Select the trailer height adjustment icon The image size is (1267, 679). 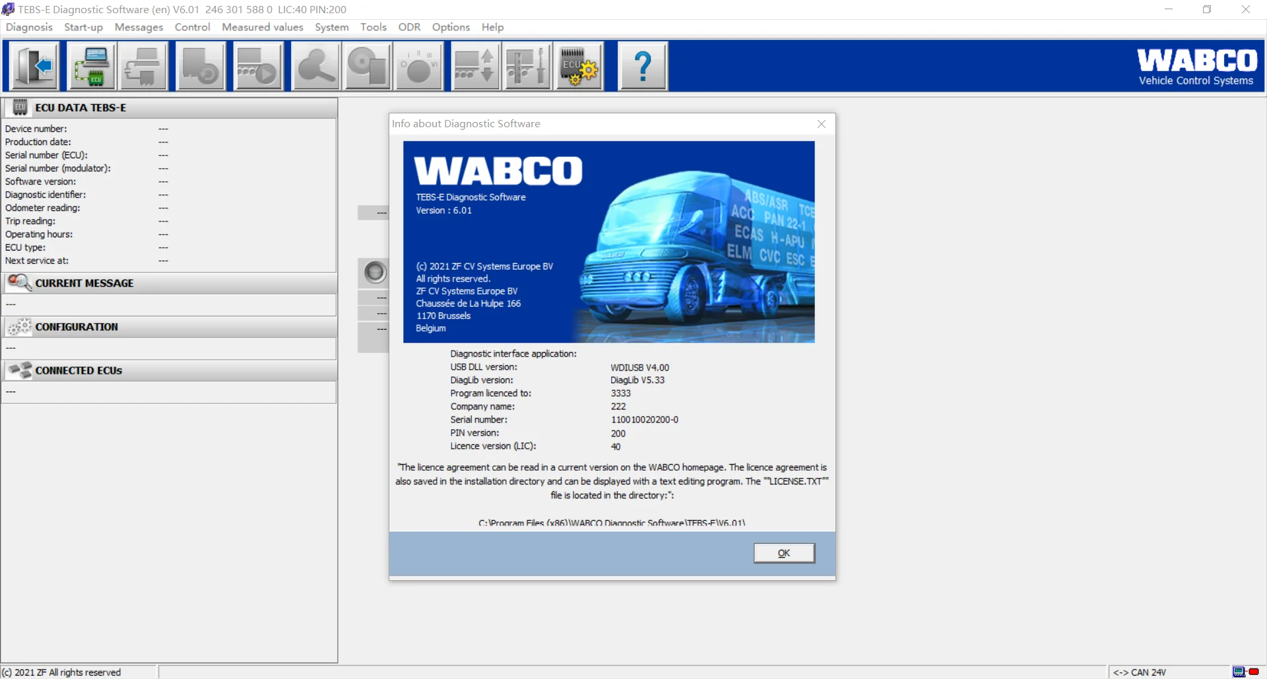[x=474, y=66]
